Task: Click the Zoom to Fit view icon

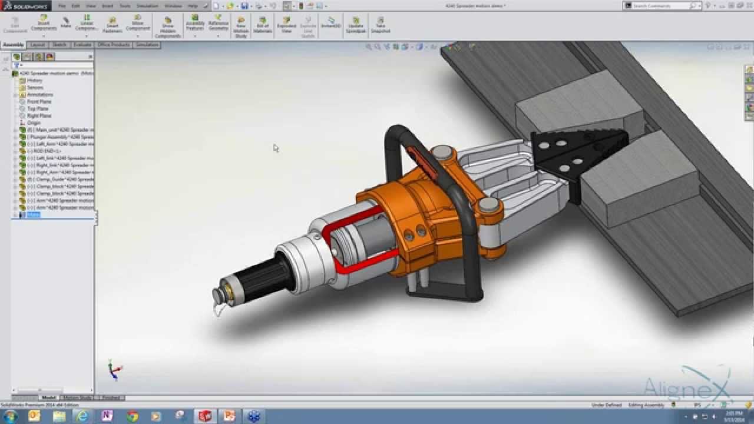Action: pyautogui.click(x=369, y=47)
